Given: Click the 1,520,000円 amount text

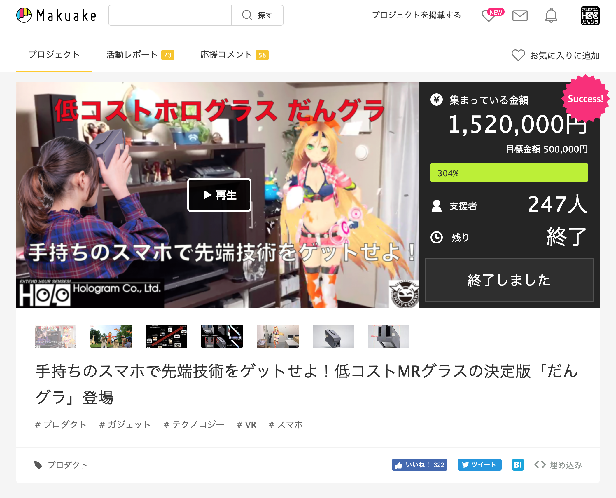Looking at the screenshot, I should click(518, 124).
